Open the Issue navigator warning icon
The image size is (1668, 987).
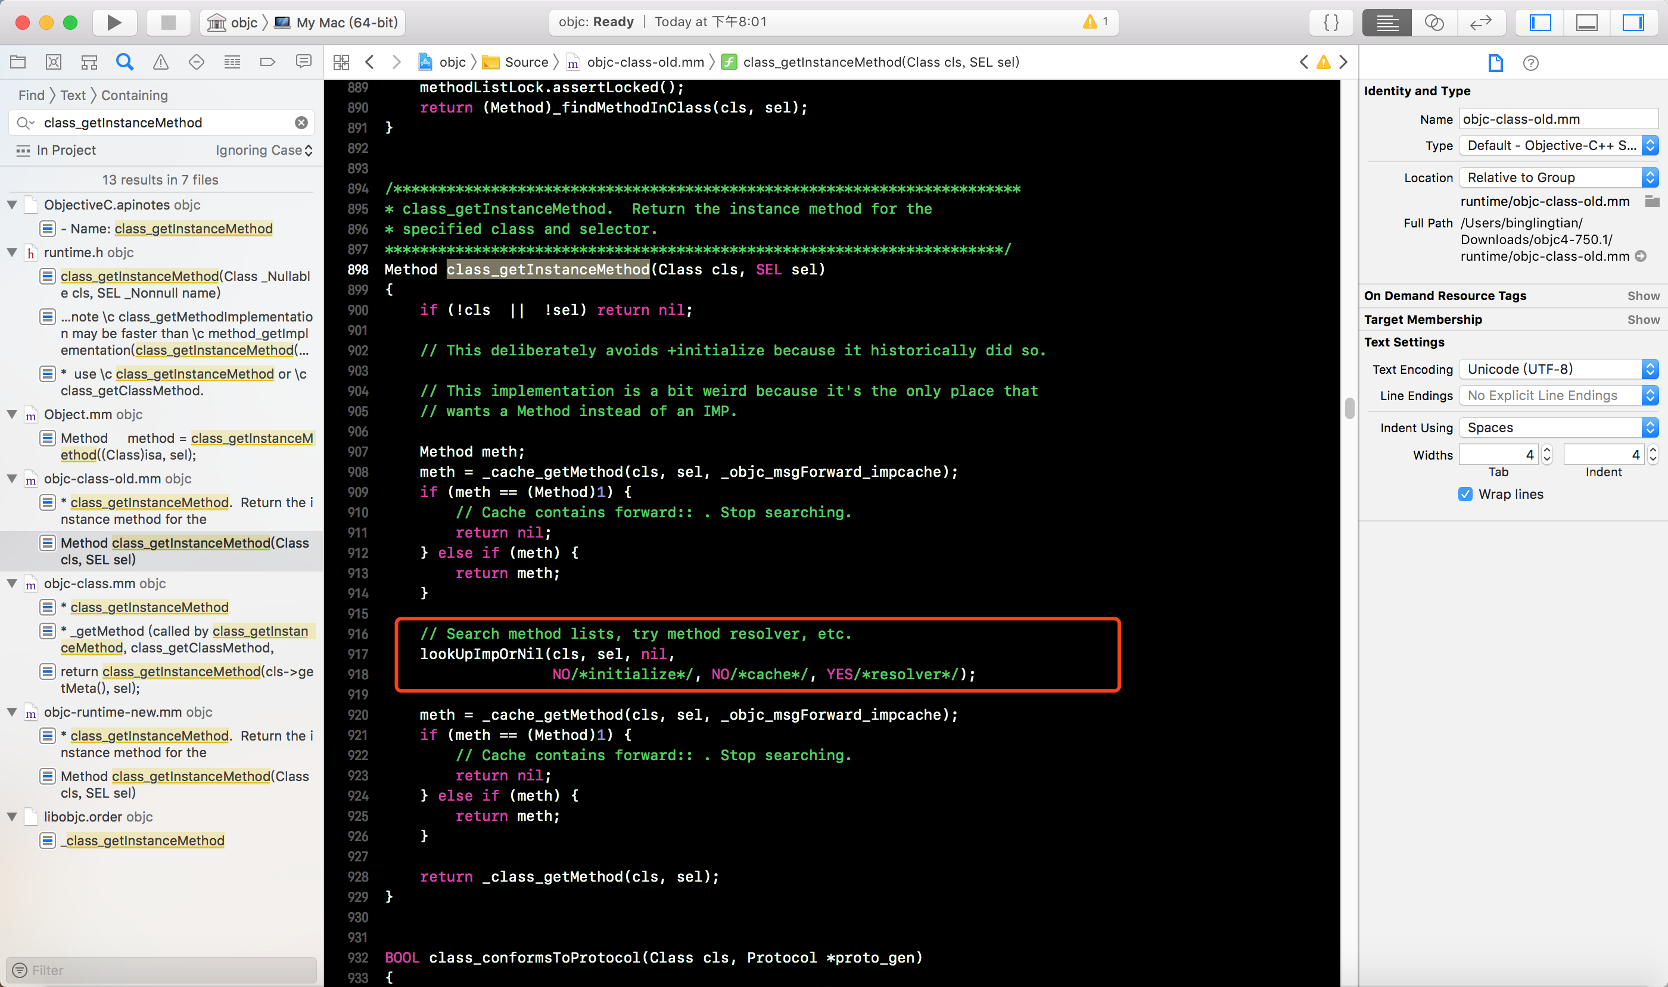point(160,62)
